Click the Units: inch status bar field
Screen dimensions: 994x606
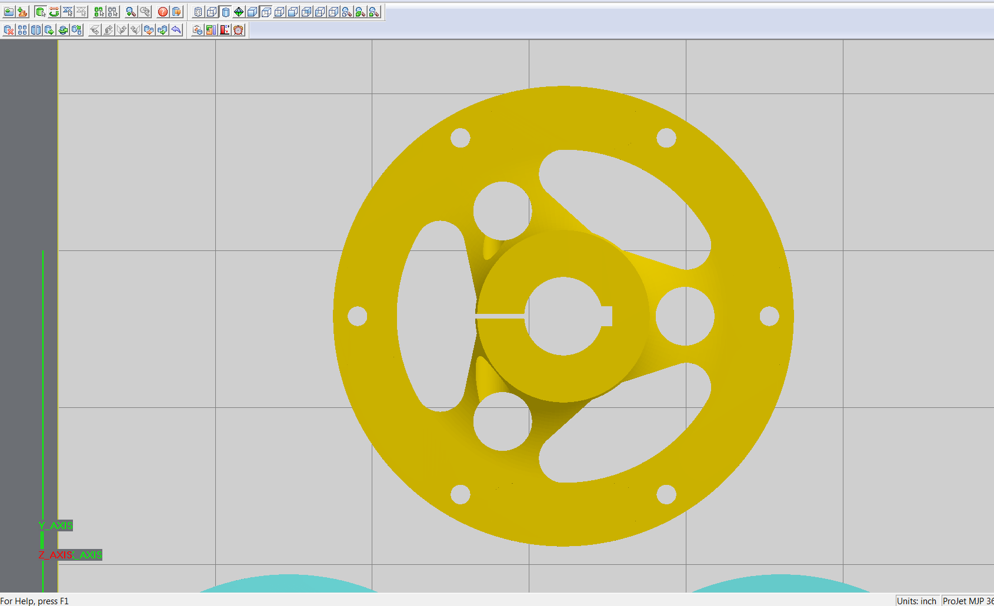916,601
